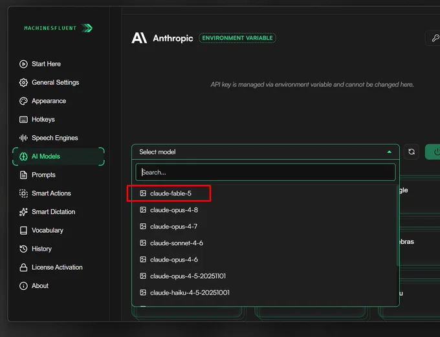Click the API key managed notice text
Viewport: 440px width, 337px height.
(312, 85)
